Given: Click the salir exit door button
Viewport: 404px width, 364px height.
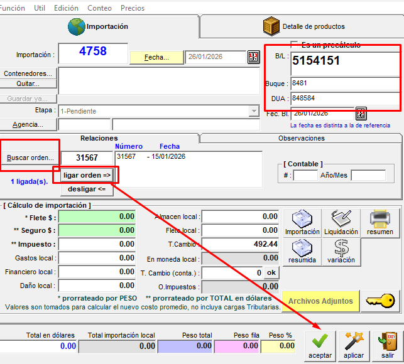Looking at the screenshot, I should 387,346.
